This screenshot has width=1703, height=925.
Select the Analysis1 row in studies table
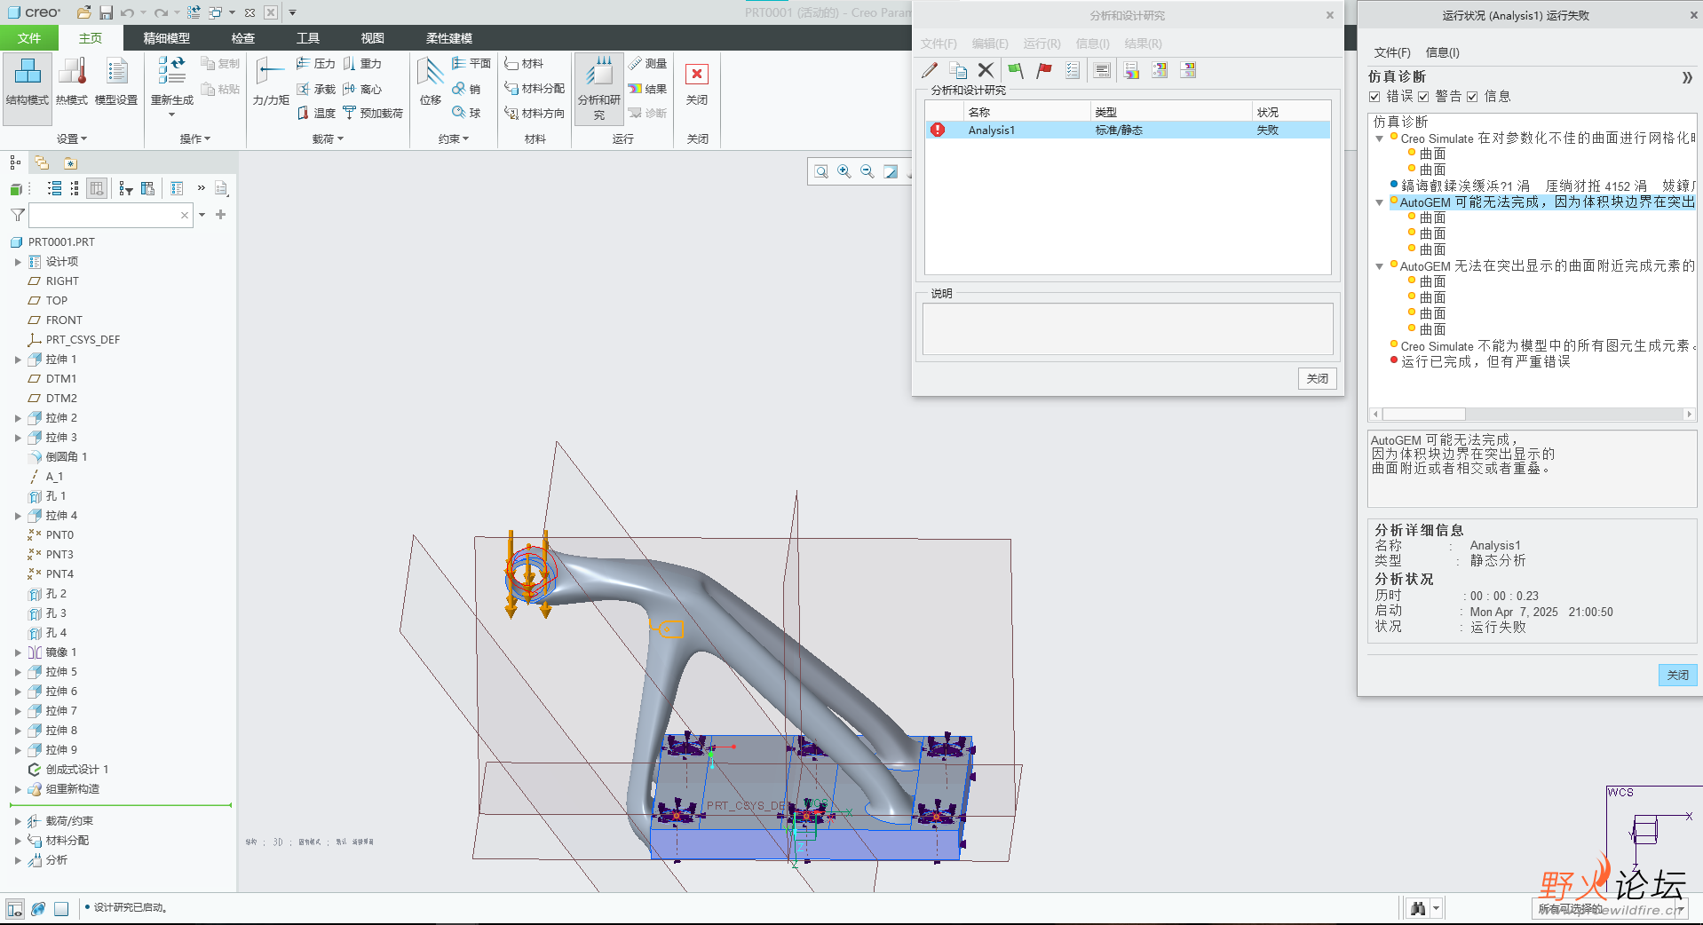pos(1128,130)
